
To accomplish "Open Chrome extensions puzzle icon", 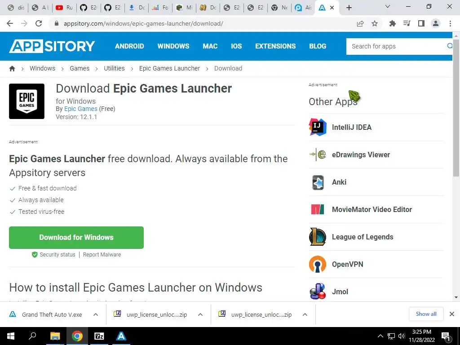I will coord(392,23).
